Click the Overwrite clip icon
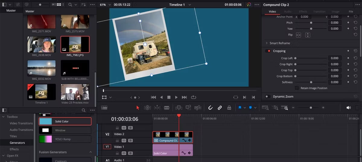Image resolution: width=362 pixels, height=162 pixels. (188, 108)
